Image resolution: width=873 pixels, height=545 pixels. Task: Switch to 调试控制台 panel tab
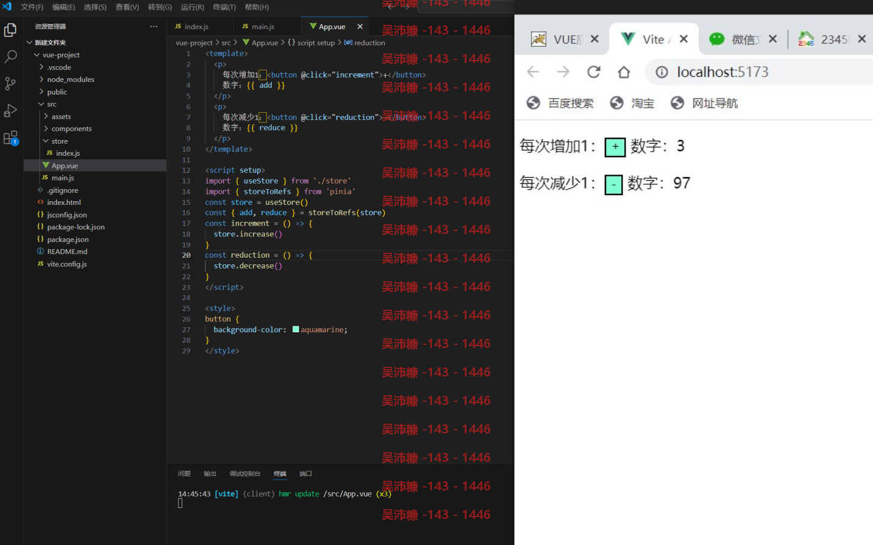[x=245, y=473]
